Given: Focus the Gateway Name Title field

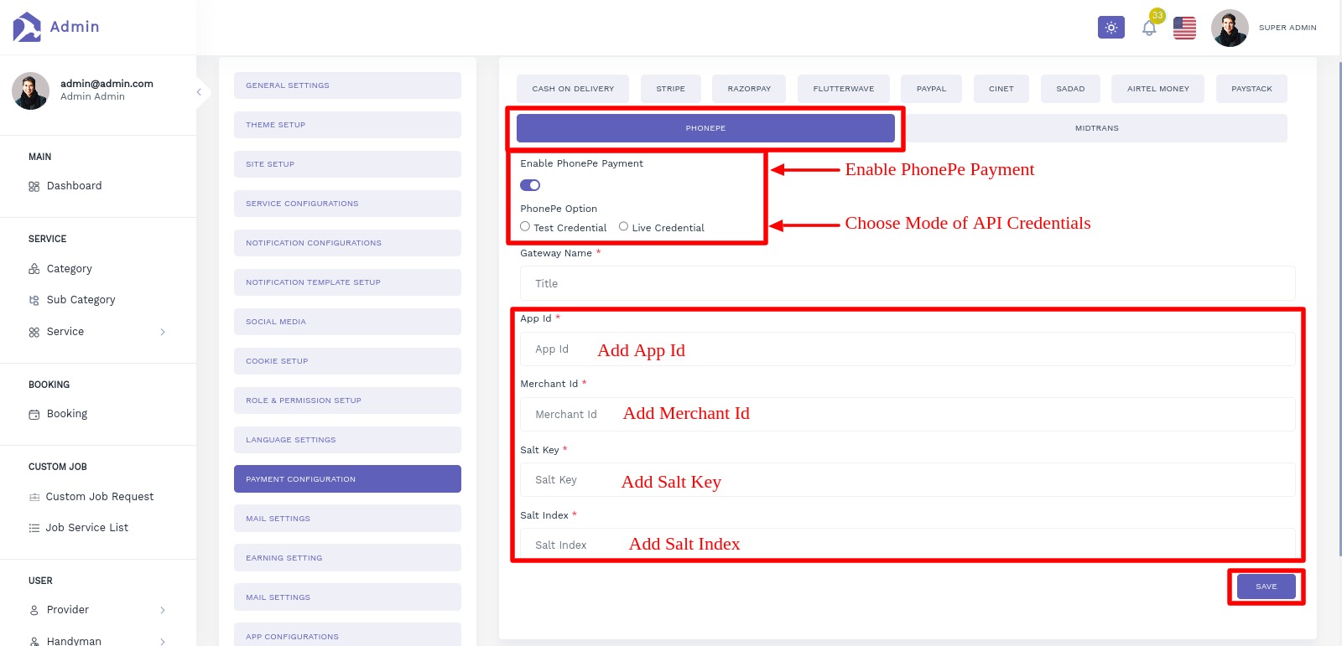Looking at the screenshot, I should point(908,283).
